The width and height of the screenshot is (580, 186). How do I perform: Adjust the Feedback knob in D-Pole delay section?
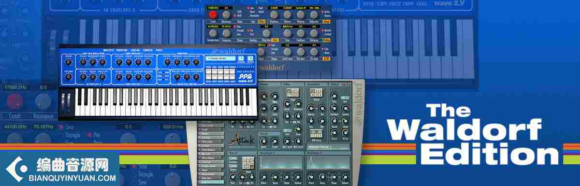(301, 33)
